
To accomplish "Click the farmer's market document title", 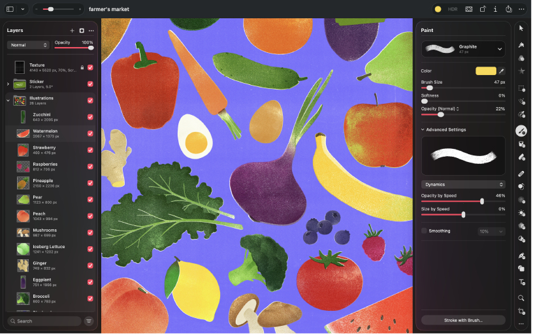I will coord(109,9).
